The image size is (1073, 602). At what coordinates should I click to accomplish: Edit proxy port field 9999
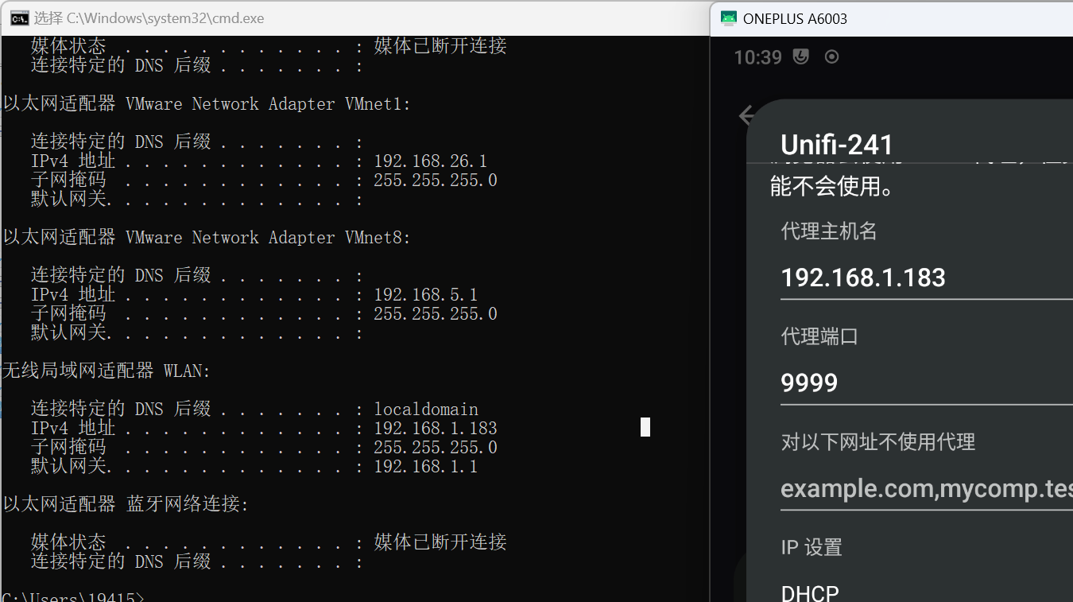(927, 383)
